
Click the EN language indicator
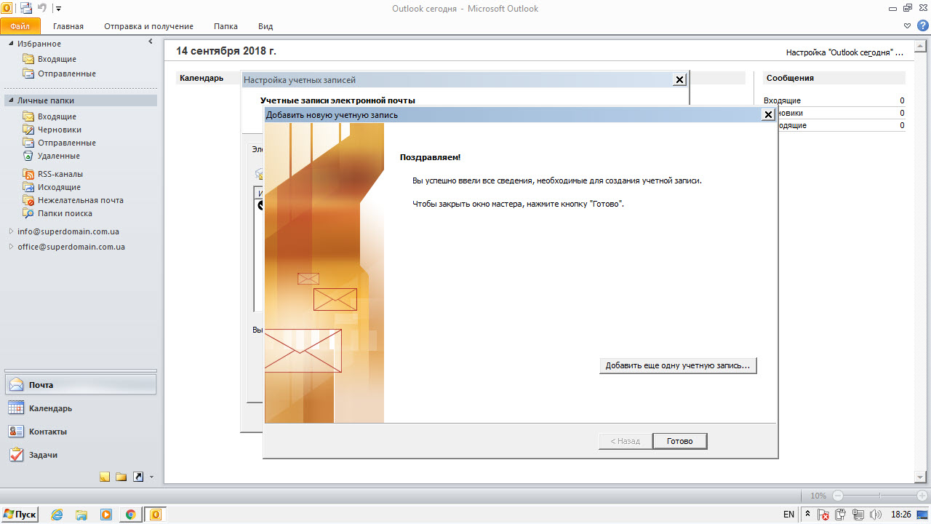click(788, 515)
